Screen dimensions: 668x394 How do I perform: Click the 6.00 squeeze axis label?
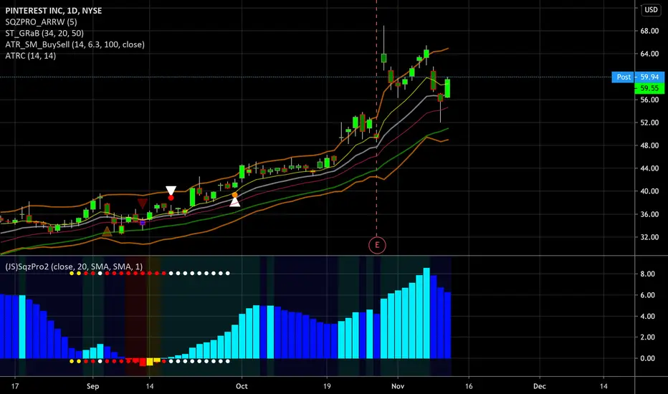tap(647, 294)
